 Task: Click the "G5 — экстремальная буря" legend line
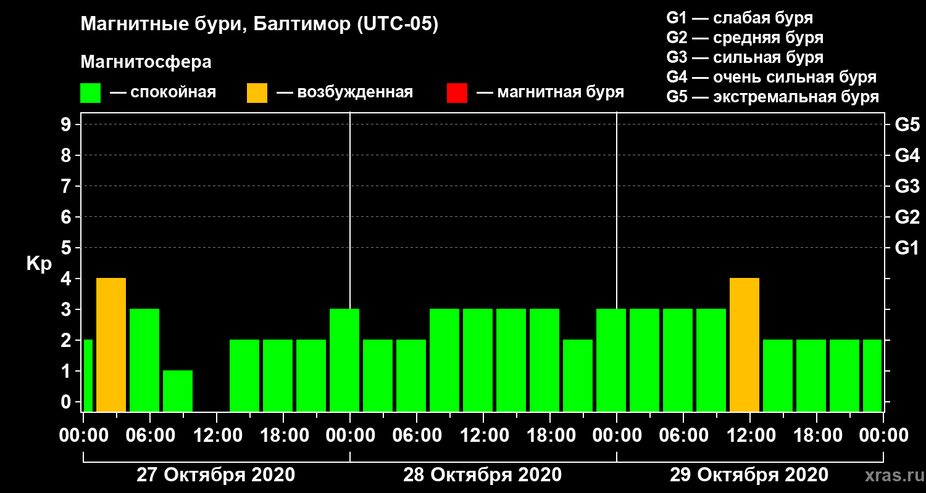click(x=772, y=97)
